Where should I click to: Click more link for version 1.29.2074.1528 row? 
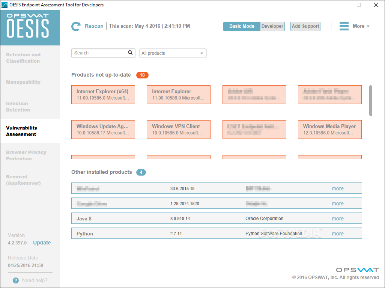click(x=338, y=204)
